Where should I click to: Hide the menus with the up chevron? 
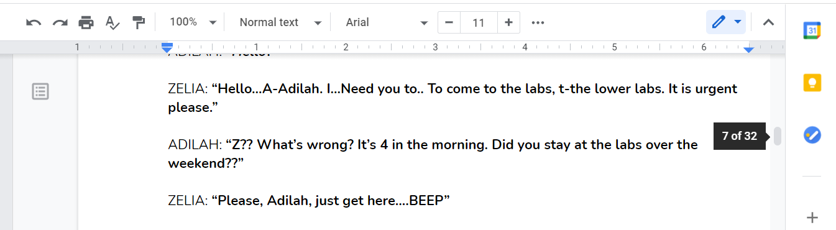[768, 22]
